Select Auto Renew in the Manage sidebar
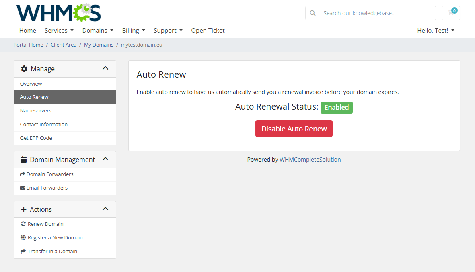475x272 pixels. pyautogui.click(x=65, y=97)
